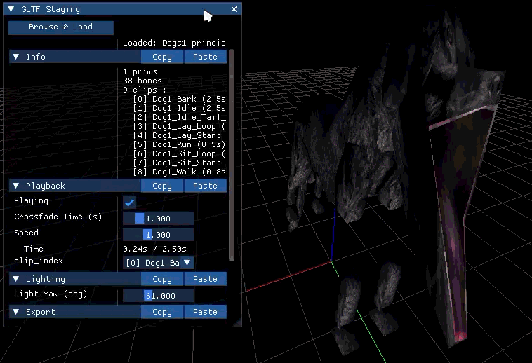The height and width of the screenshot is (363, 532).
Task: Copy the Export section settings
Action: 162,312
